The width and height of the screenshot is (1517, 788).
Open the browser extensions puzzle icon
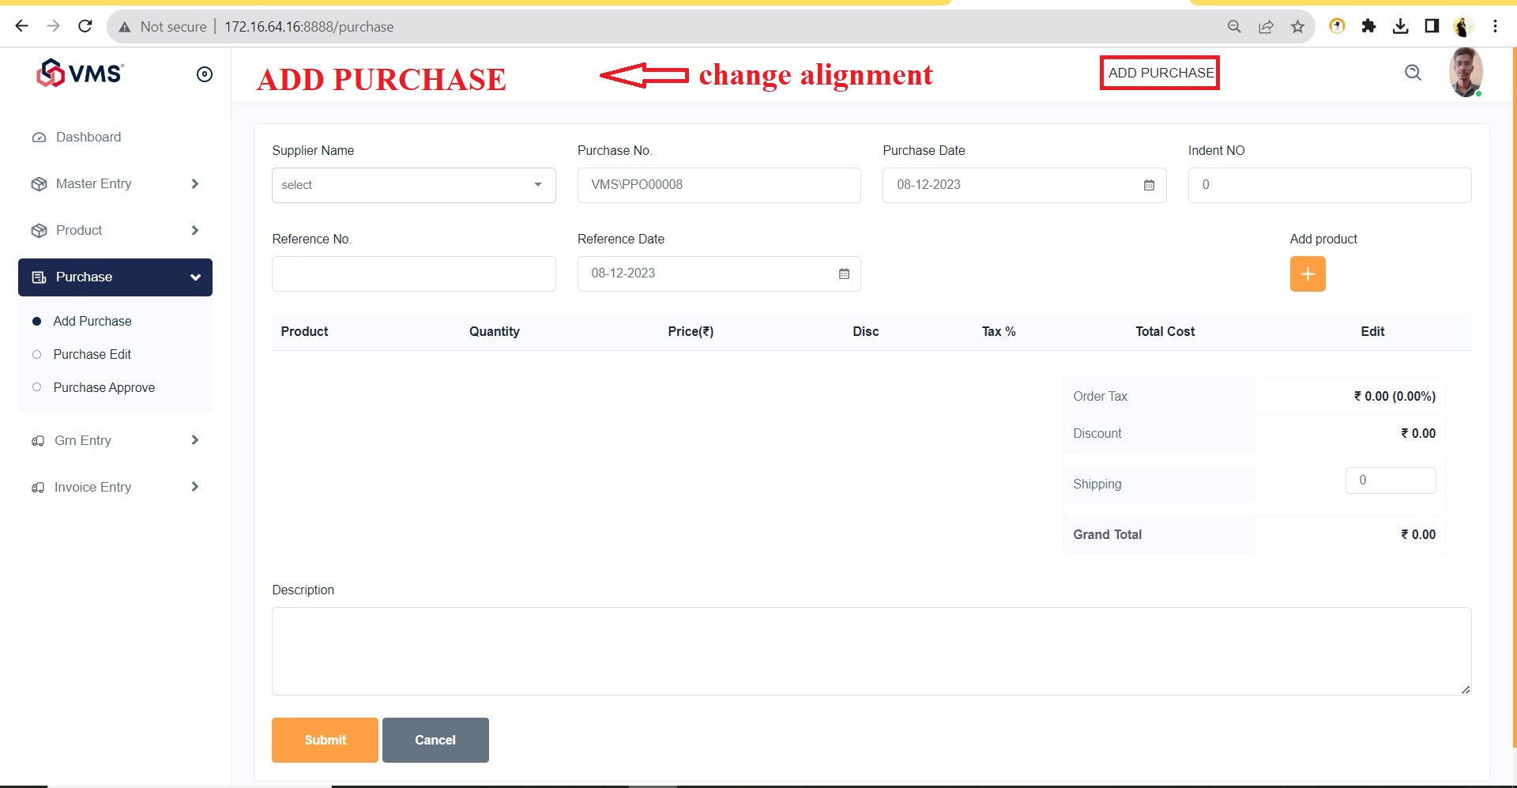1368,27
